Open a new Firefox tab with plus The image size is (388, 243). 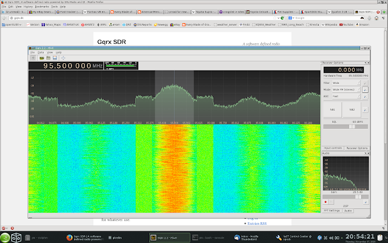(x=384, y=12)
